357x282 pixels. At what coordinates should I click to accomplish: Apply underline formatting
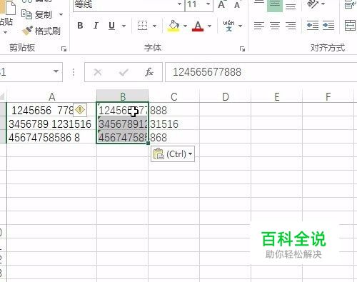[111, 26]
